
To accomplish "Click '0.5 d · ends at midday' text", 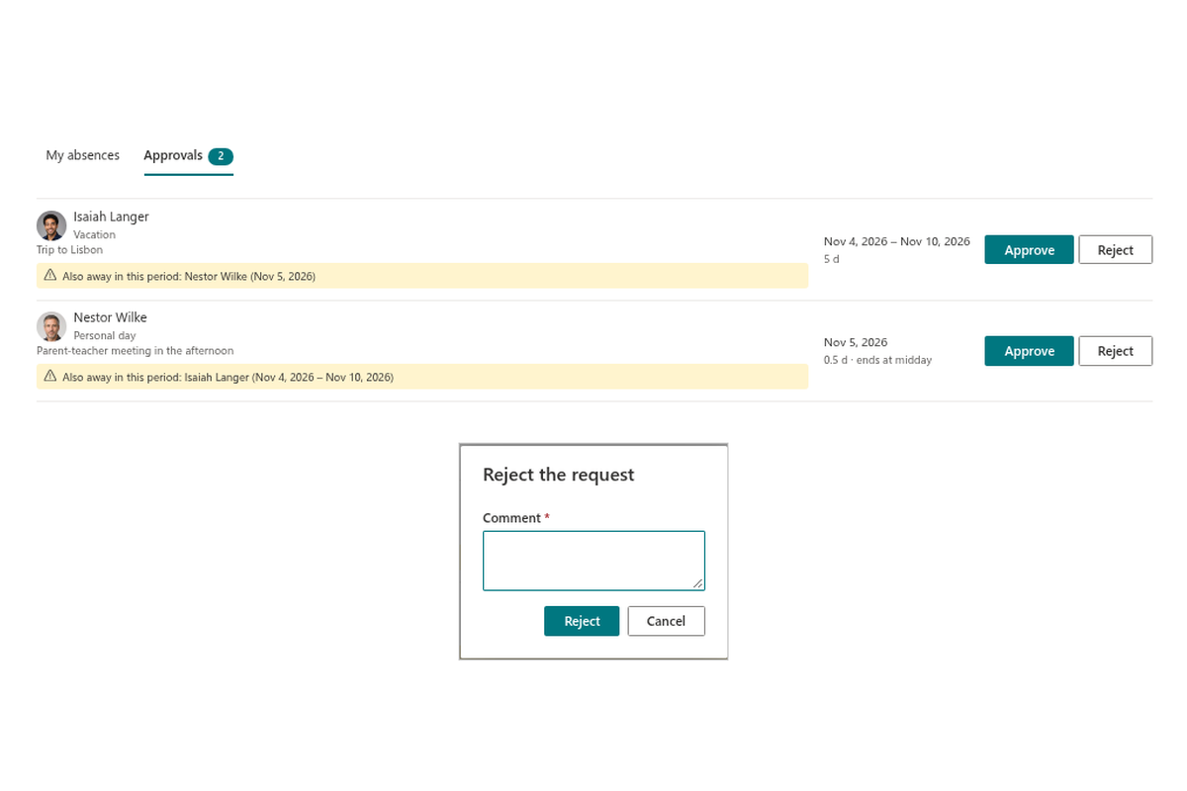I will tap(877, 360).
